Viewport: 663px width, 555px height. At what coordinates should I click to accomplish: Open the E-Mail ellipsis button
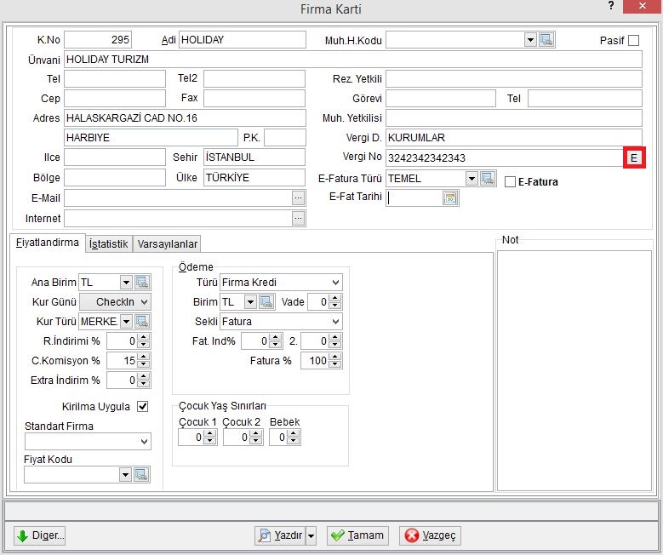[x=298, y=198]
